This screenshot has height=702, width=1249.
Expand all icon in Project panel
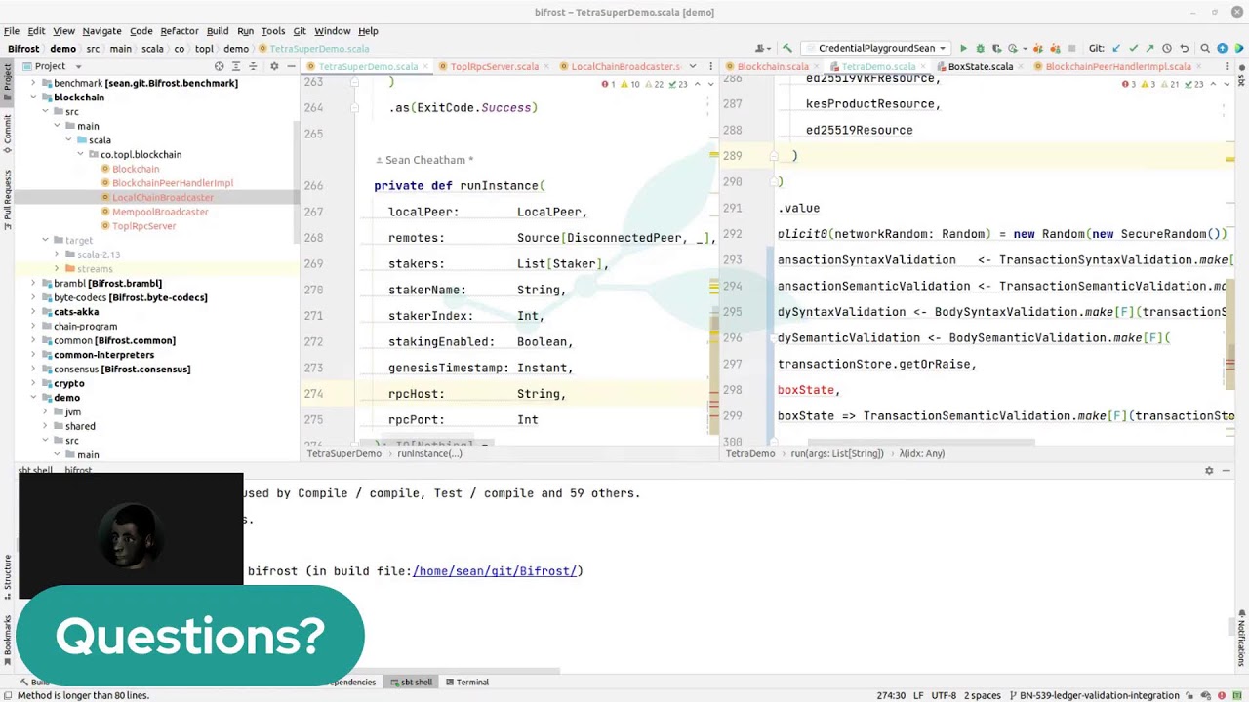pos(236,66)
